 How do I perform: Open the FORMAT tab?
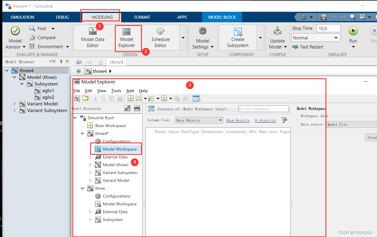[x=142, y=17]
